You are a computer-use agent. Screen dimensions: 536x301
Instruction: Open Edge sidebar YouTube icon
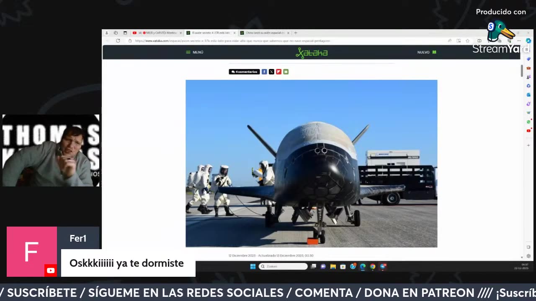point(528,130)
